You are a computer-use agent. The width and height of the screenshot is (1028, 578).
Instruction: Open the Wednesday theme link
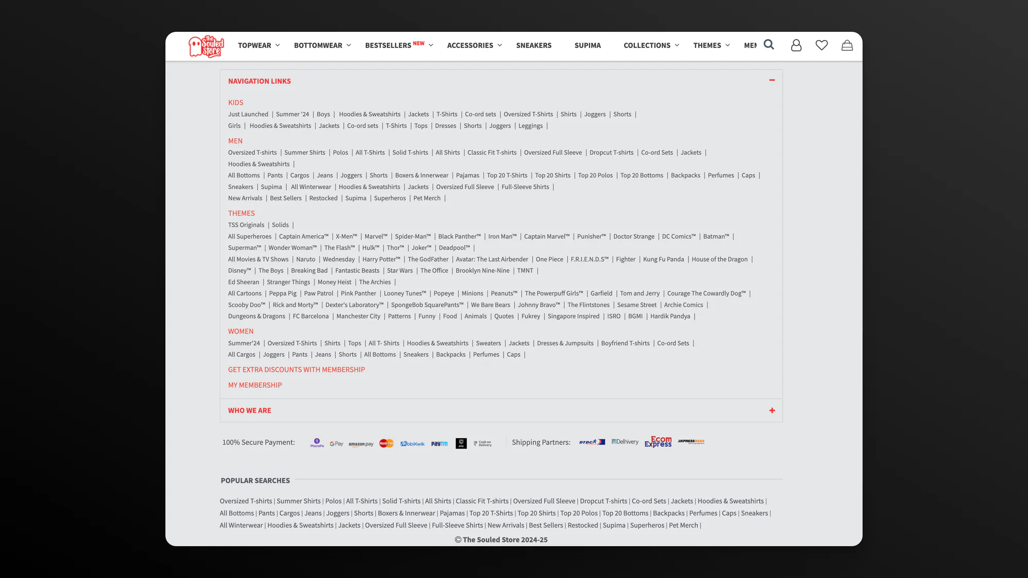pyautogui.click(x=339, y=259)
